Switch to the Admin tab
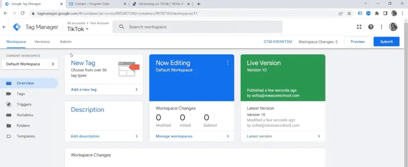Image resolution: width=408 pixels, height=167 pixels. [66, 42]
